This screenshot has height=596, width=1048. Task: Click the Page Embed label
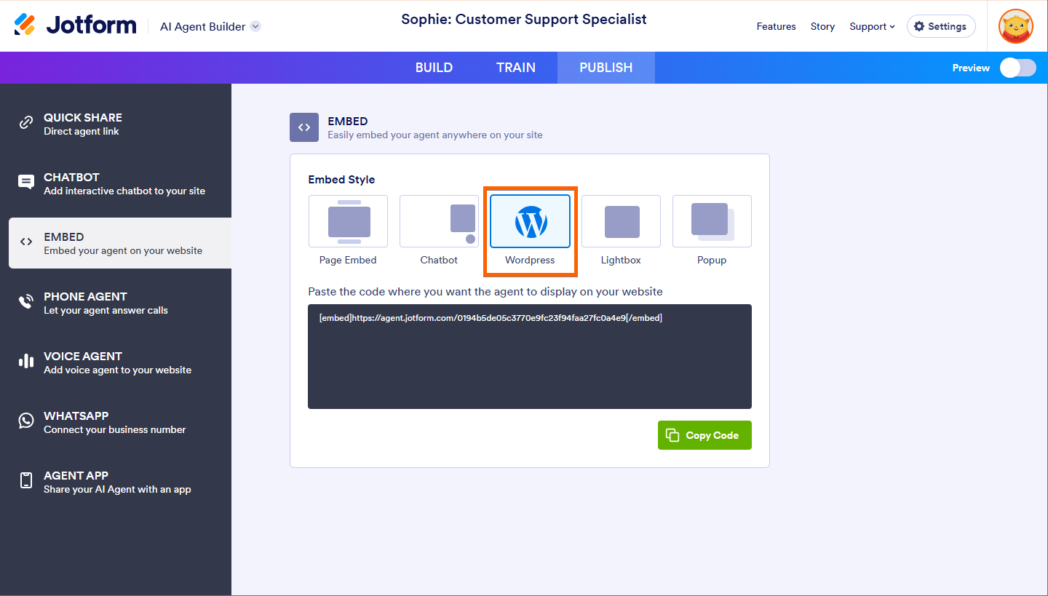348,260
